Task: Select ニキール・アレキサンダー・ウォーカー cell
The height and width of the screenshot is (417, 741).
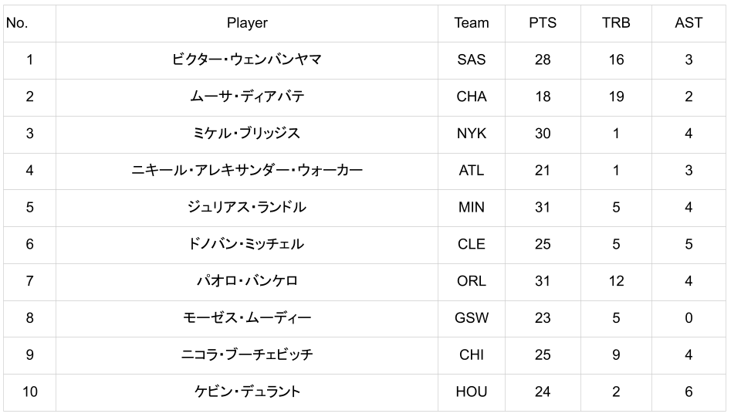Action: pos(247,171)
